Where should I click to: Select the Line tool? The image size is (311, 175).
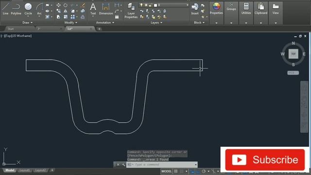point(5,9)
